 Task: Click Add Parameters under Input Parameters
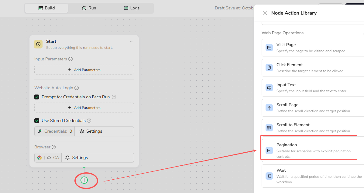click(x=84, y=70)
